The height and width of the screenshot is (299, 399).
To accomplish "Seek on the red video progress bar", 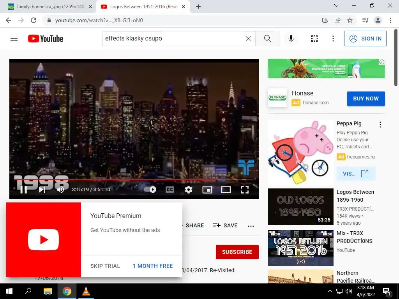I will 135,179.
